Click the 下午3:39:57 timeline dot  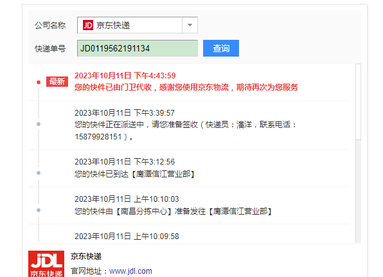(x=39, y=124)
